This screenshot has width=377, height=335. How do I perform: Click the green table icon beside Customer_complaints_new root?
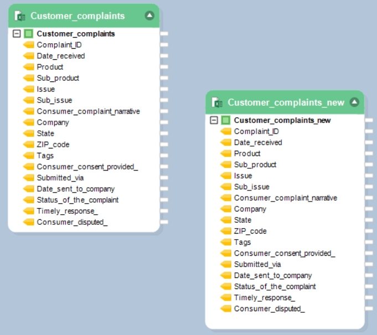pos(225,120)
